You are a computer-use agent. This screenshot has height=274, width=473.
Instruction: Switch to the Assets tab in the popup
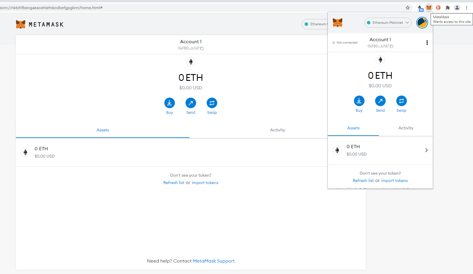click(x=353, y=128)
